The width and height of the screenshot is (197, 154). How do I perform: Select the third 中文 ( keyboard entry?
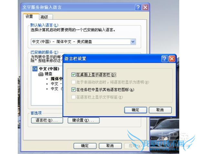click(x=57, y=89)
